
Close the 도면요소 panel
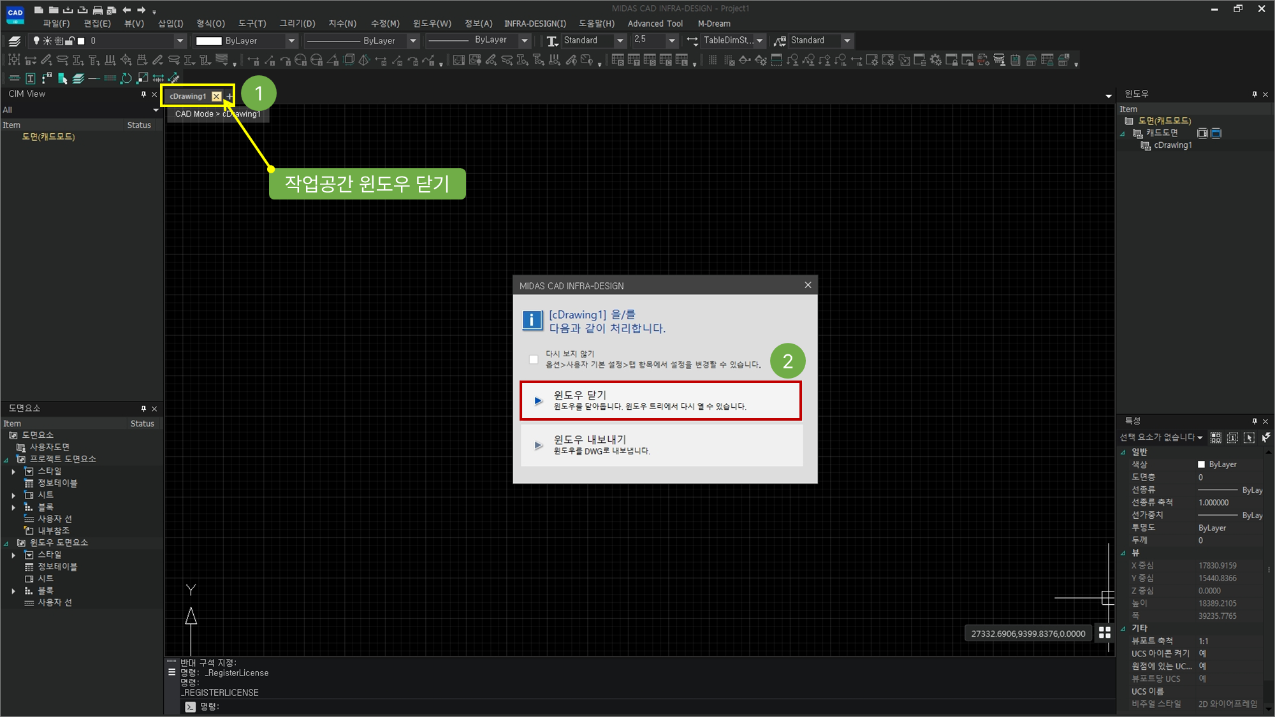[154, 409]
